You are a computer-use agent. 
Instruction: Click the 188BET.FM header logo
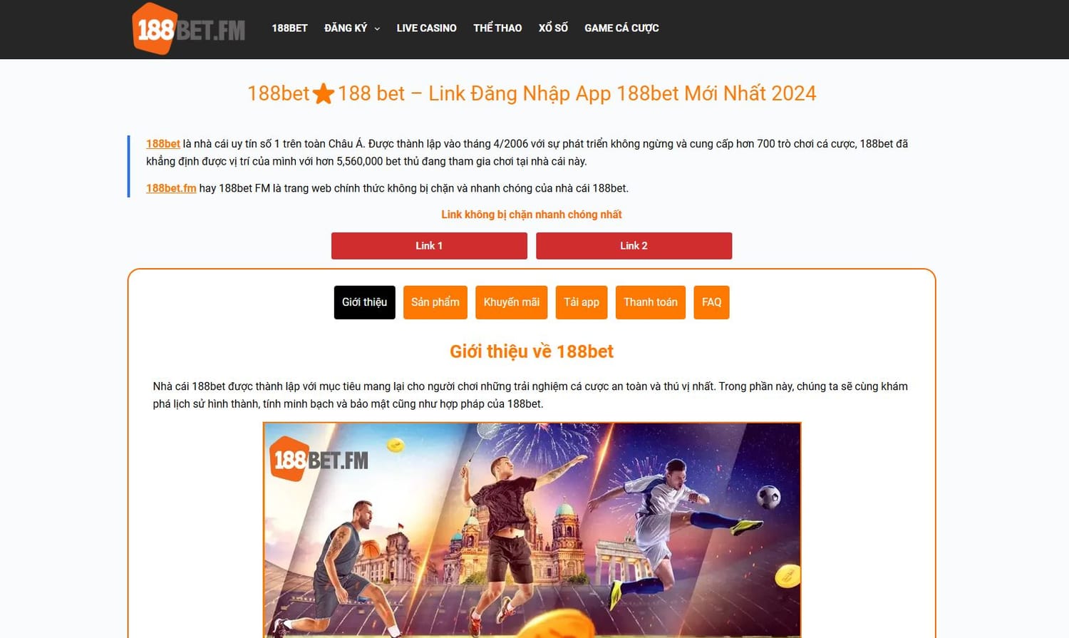pos(189,29)
